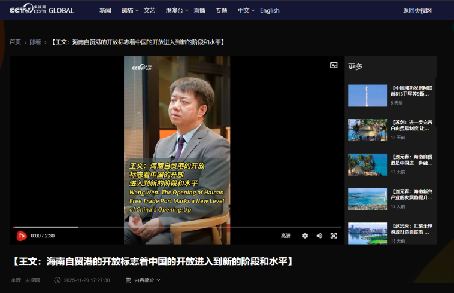
Task: Click the 5 天前 timestamp
Action: (397, 103)
